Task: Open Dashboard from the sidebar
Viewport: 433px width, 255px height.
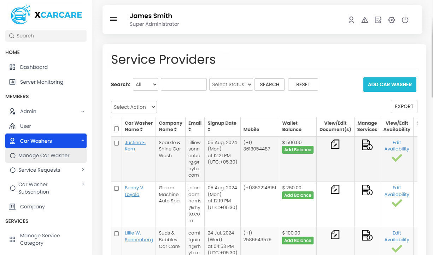Action: (x=46, y=67)
